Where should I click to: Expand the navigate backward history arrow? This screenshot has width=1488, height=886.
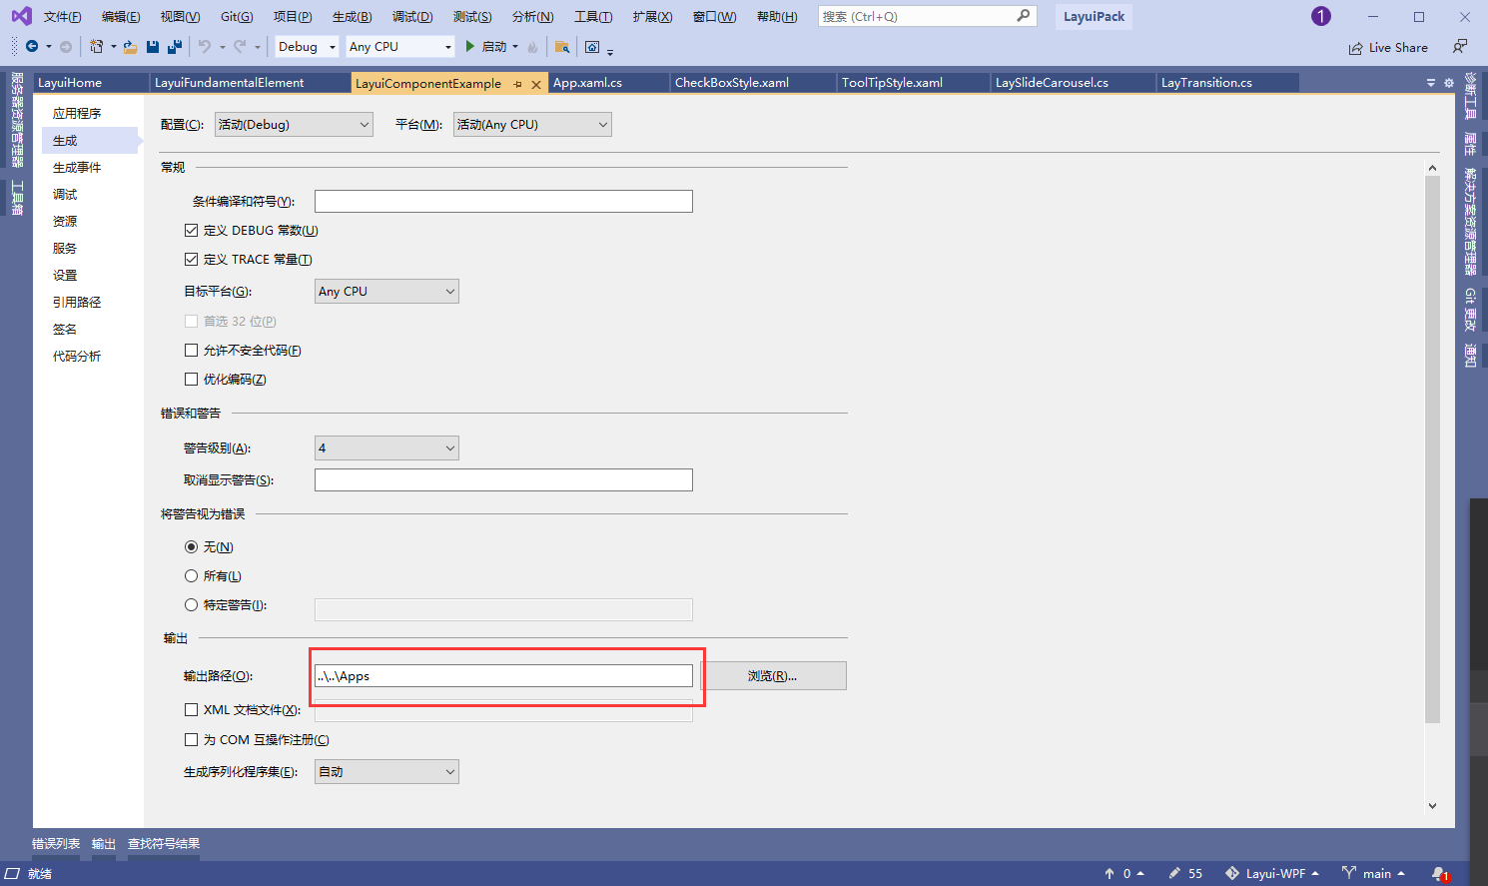tap(48, 47)
